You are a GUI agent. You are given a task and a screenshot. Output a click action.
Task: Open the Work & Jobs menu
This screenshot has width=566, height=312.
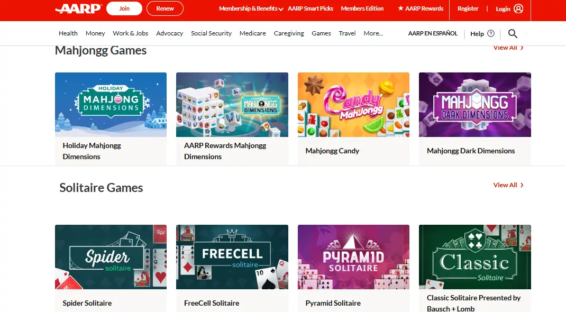coord(130,33)
